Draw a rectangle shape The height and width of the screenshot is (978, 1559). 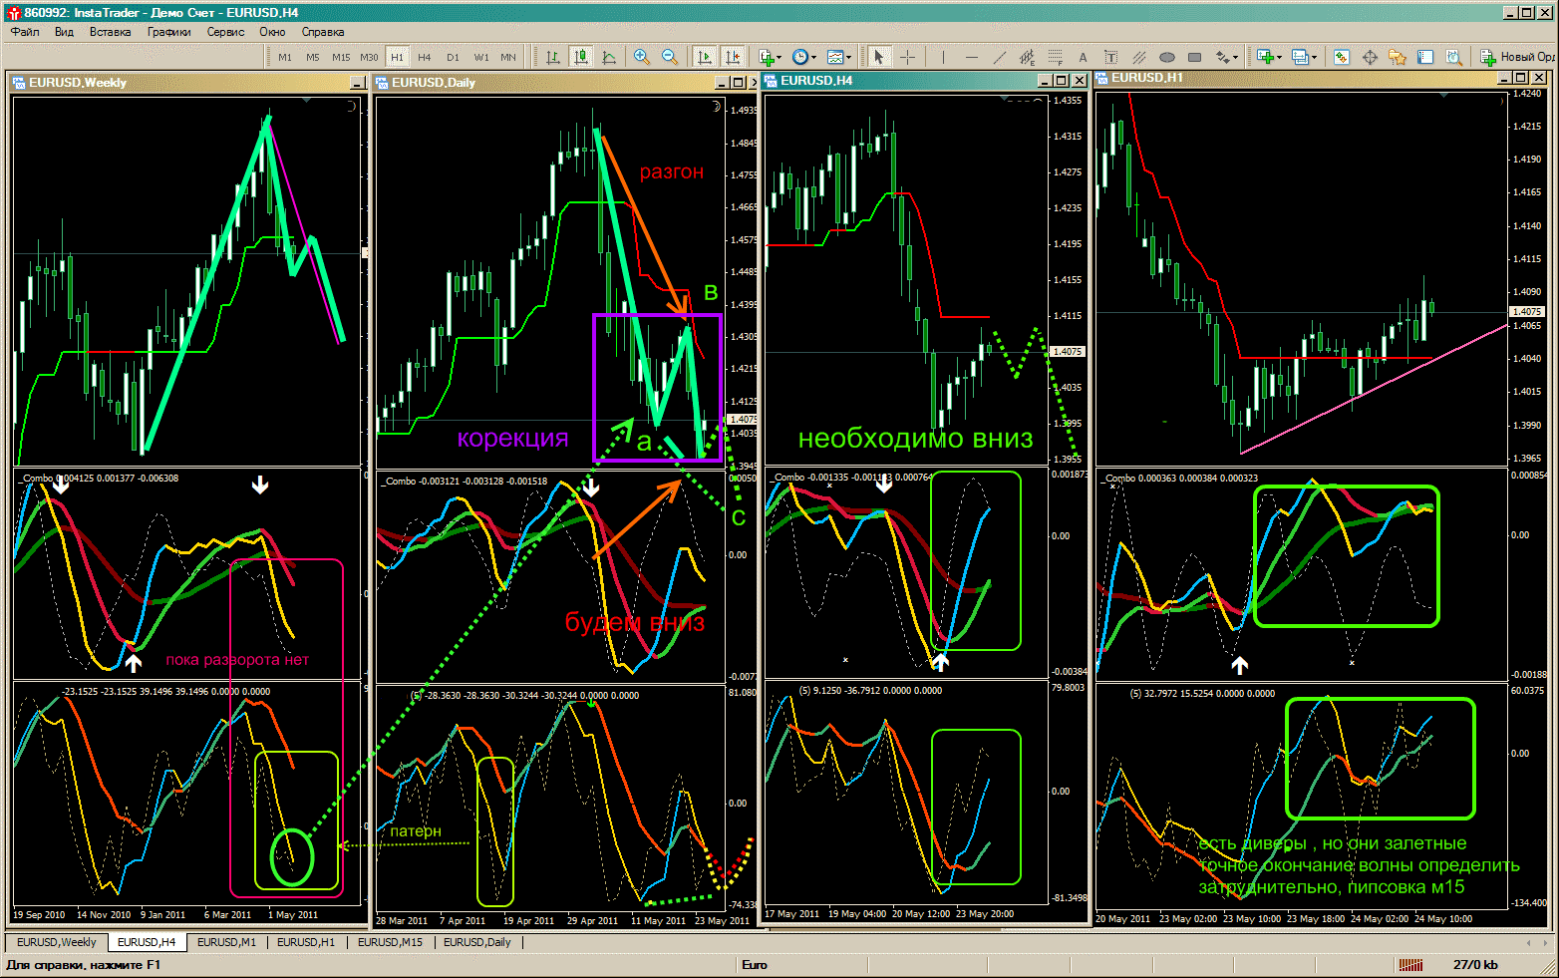click(1194, 57)
